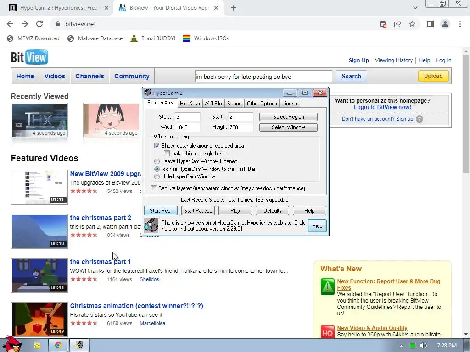Click the green warning icon under What's New
This screenshot has height=352, width=470.
[327, 286]
